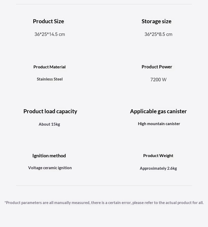Click the Product load capacity heading
This screenshot has height=227, width=208.
pyautogui.click(x=50, y=111)
